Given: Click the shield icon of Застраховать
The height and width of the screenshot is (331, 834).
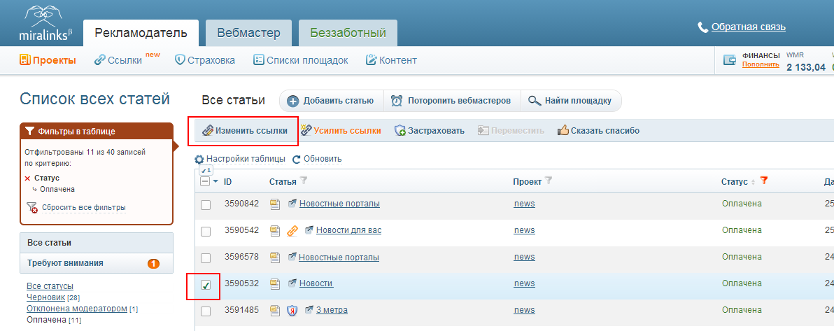Looking at the screenshot, I should 400,130.
